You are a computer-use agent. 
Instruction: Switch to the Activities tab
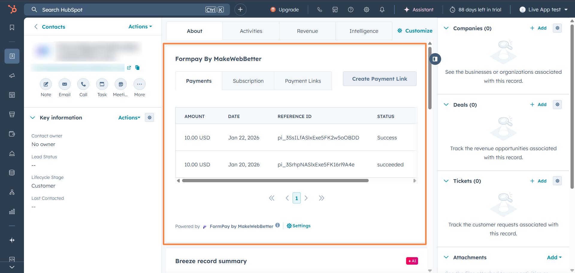pyautogui.click(x=251, y=31)
